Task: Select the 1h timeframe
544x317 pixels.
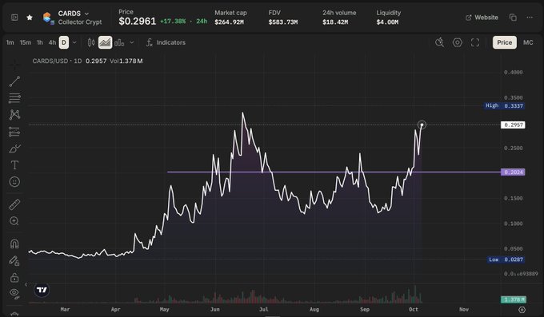Action: pyautogui.click(x=40, y=42)
